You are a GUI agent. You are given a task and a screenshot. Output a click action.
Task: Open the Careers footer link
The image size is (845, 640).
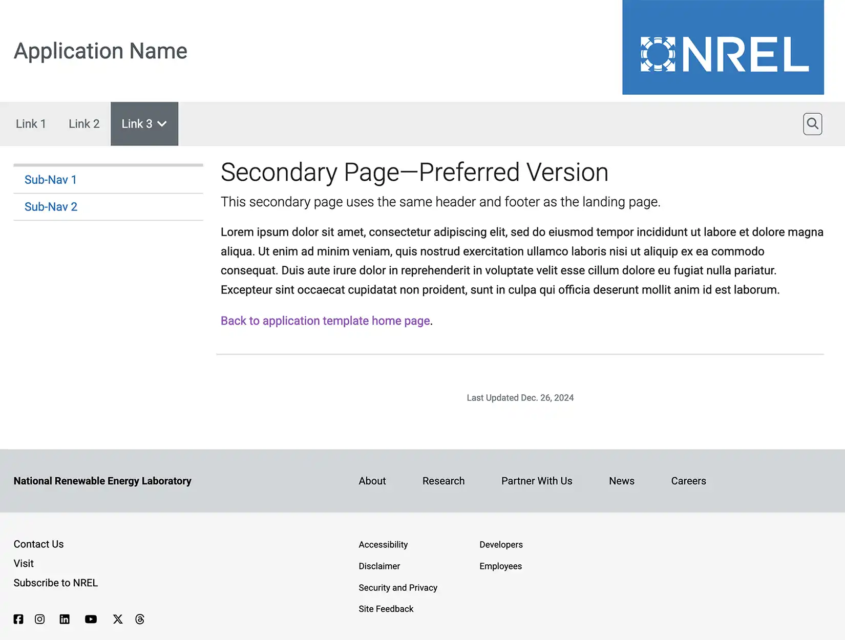(689, 481)
